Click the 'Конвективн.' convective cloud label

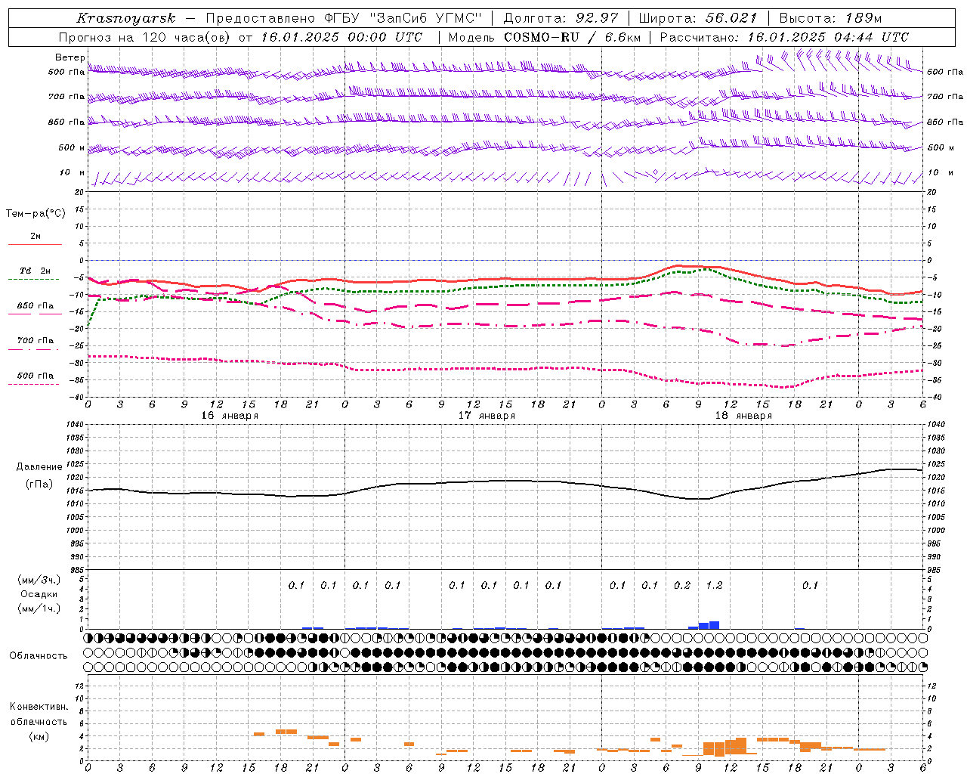pyautogui.click(x=39, y=707)
